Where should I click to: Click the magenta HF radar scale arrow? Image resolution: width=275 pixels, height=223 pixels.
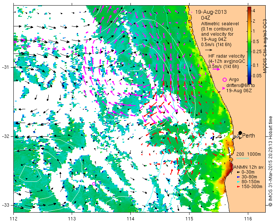216,69
